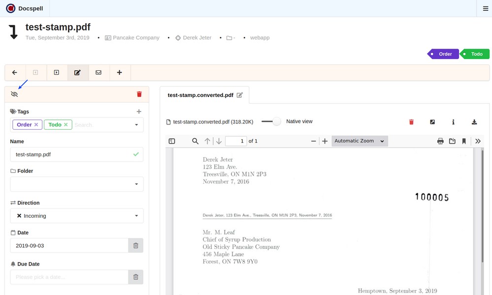
Task: Delete item using red trash icon
Action: [139, 94]
